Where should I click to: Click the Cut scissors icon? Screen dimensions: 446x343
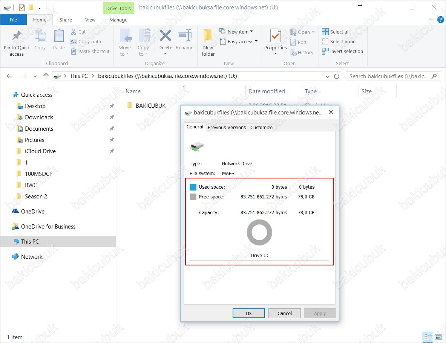pyautogui.click(x=74, y=32)
